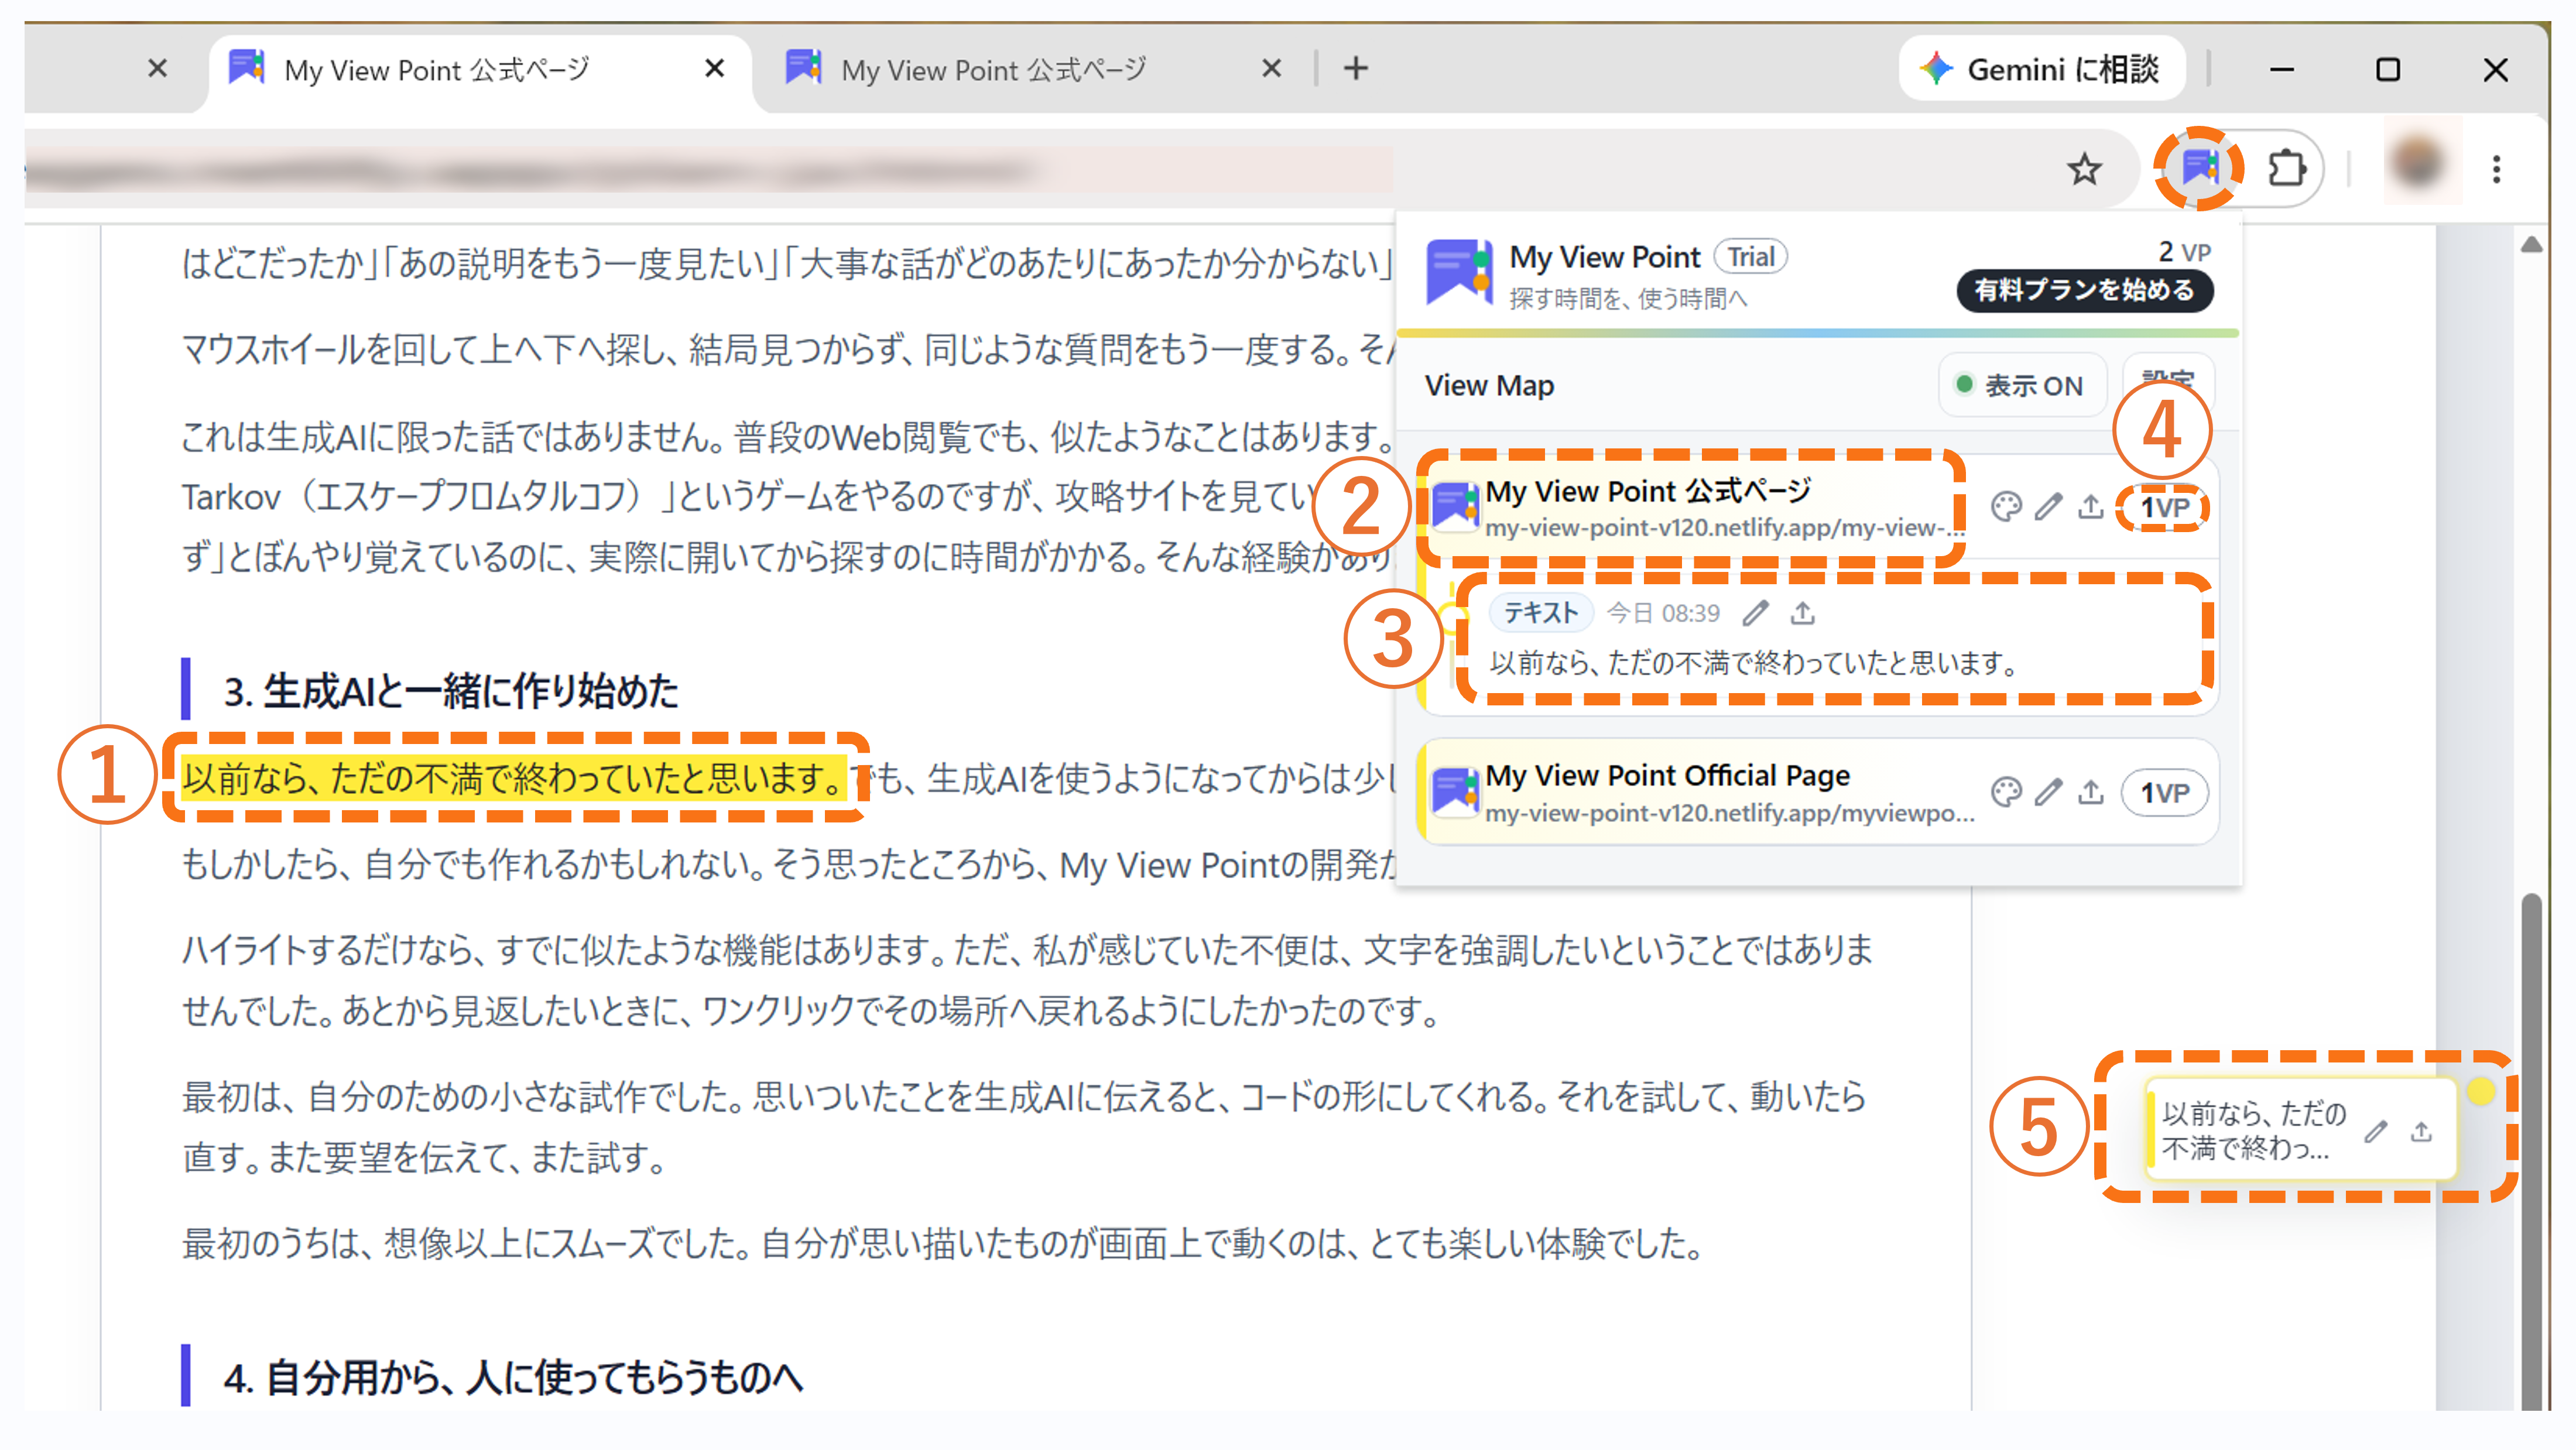
Task: Click the paragraph starting ハイライトするだけなら
Action: (x=1027, y=980)
